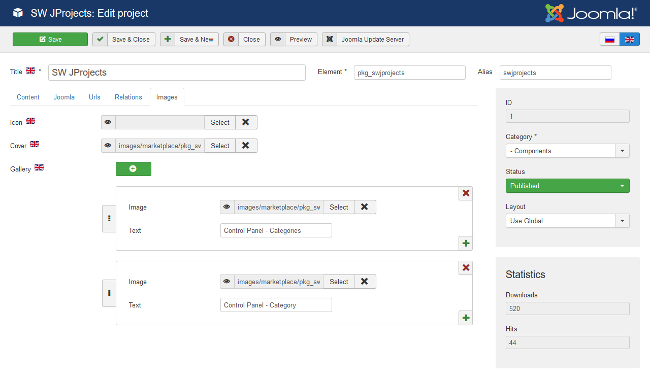Grab drag handle of Control Panel - Categories item
Viewport: 650px width, 379px height.
click(109, 219)
